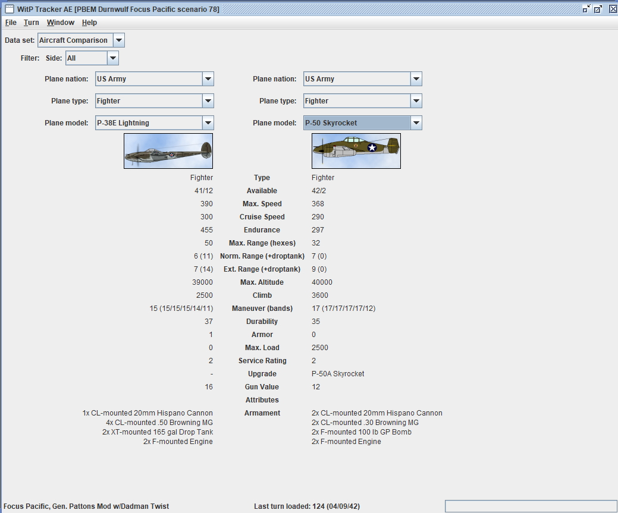
Task: Open the Help menu
Action: [89, 23]
